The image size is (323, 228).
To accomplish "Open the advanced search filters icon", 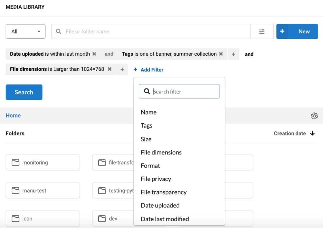I will 262,31.
